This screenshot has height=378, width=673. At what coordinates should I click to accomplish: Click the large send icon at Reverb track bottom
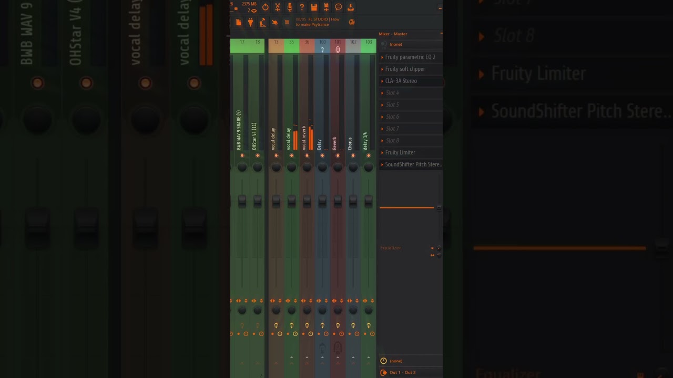point(338,348)
